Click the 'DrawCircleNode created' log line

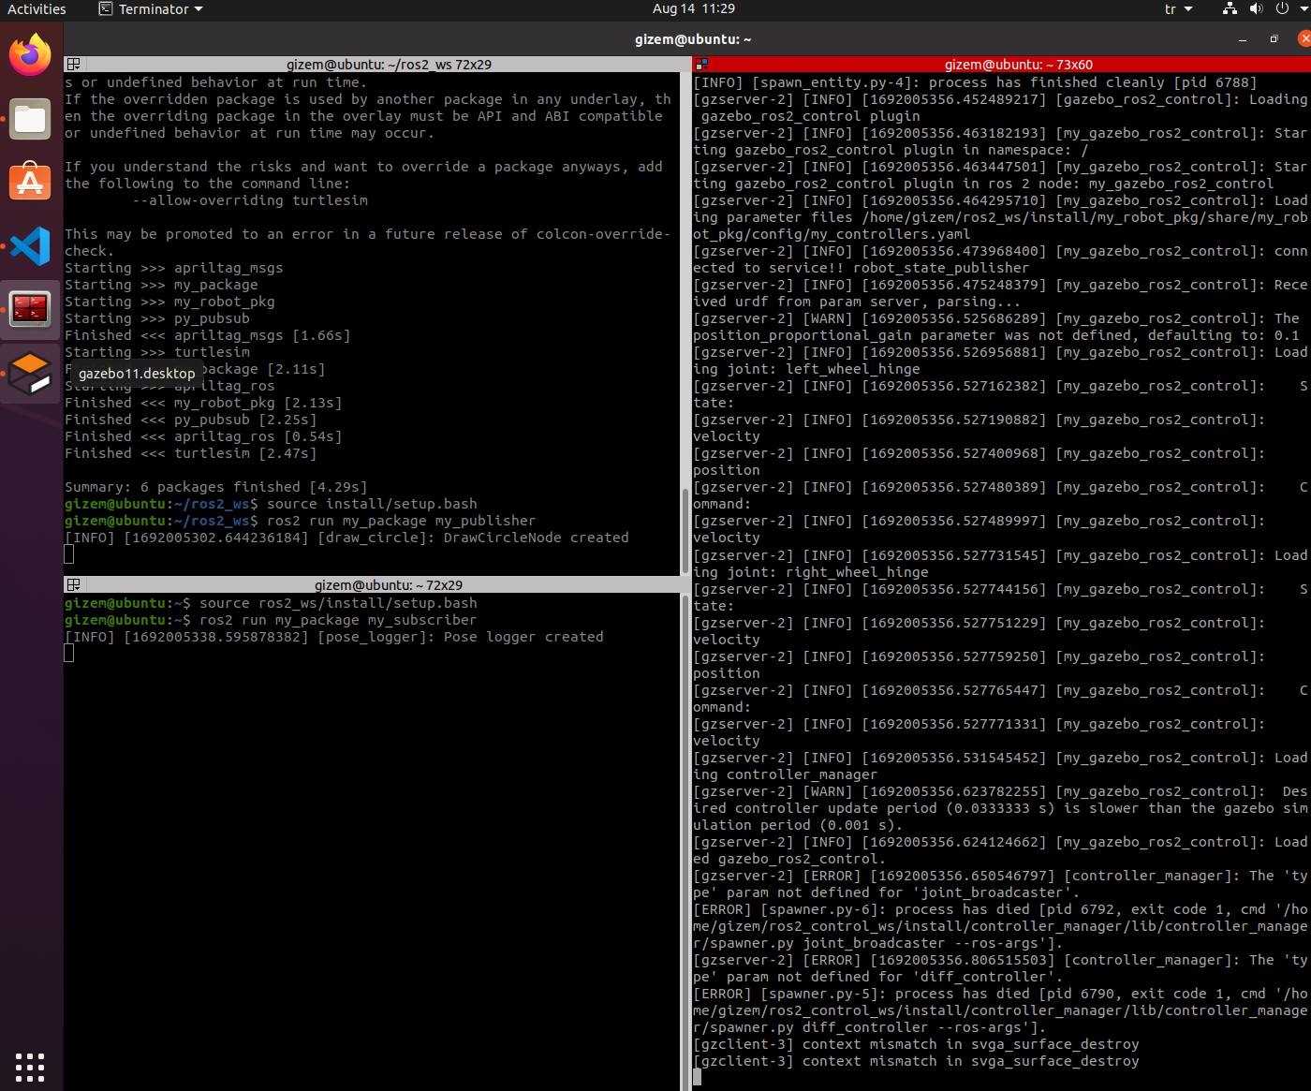(x=346, y=538)
